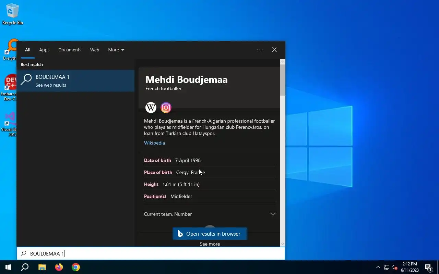439x274 pixels.
Task: Open the Wikipedia icon for Mehdi Boudjemaa
Action: pyautogui.click(x=151, y=108)
